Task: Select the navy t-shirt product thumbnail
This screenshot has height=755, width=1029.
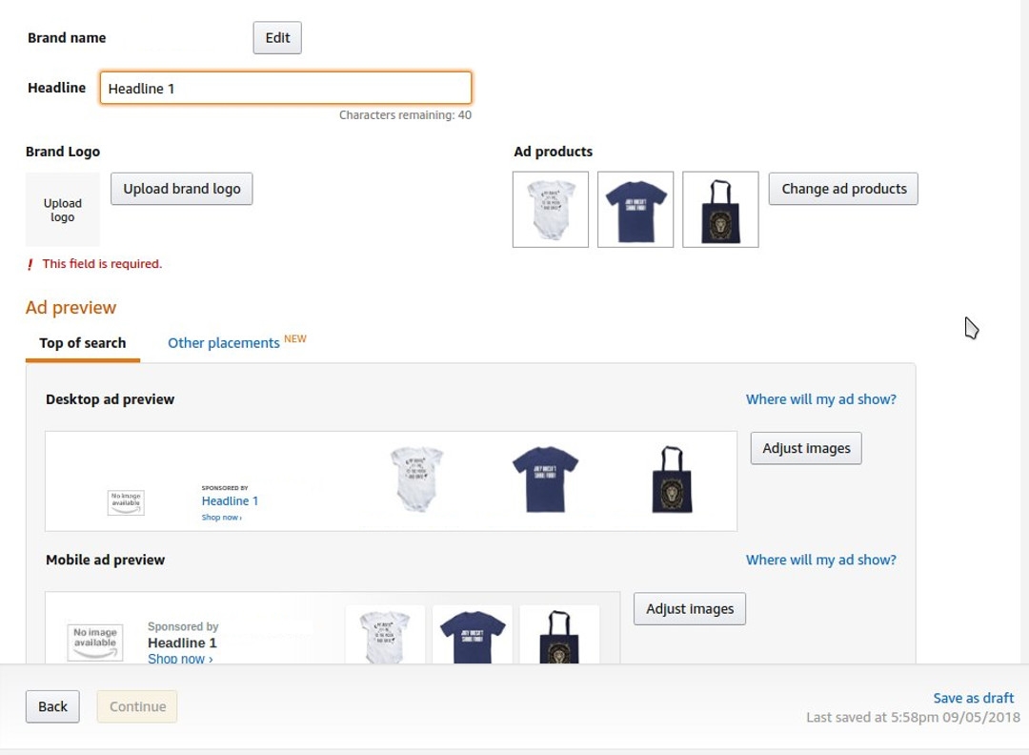Action: pos(636,209)
